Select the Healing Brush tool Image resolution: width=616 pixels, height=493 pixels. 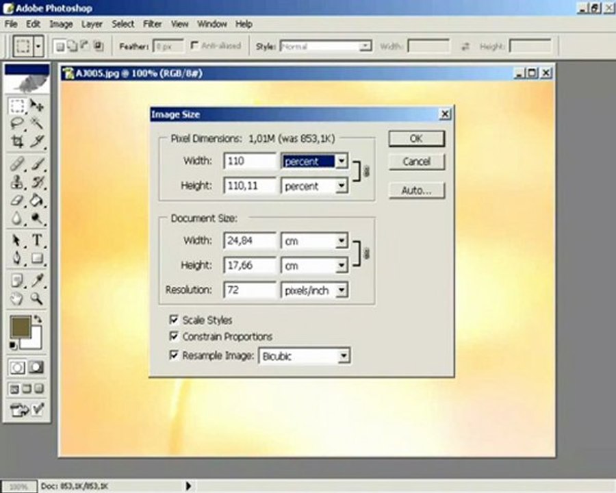tap(17, 164)
